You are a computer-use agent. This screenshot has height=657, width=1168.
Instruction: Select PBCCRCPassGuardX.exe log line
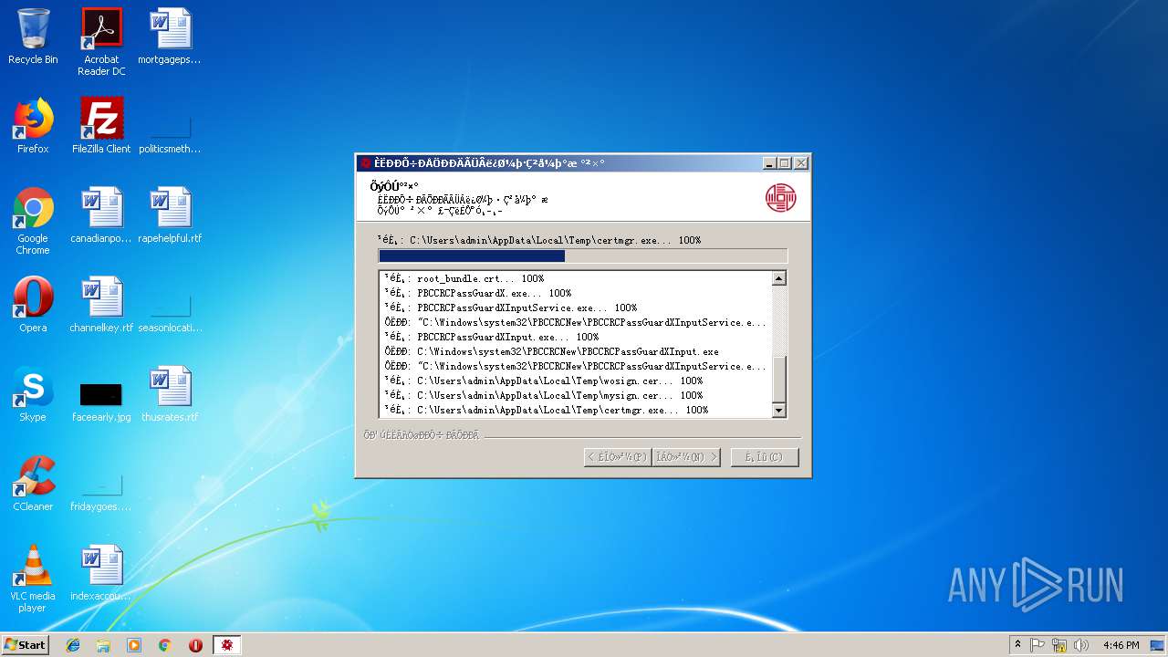click(x=478, y=293)
